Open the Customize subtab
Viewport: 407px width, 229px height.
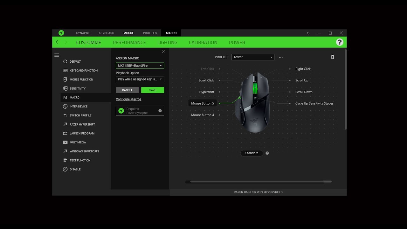pos(89,42)
